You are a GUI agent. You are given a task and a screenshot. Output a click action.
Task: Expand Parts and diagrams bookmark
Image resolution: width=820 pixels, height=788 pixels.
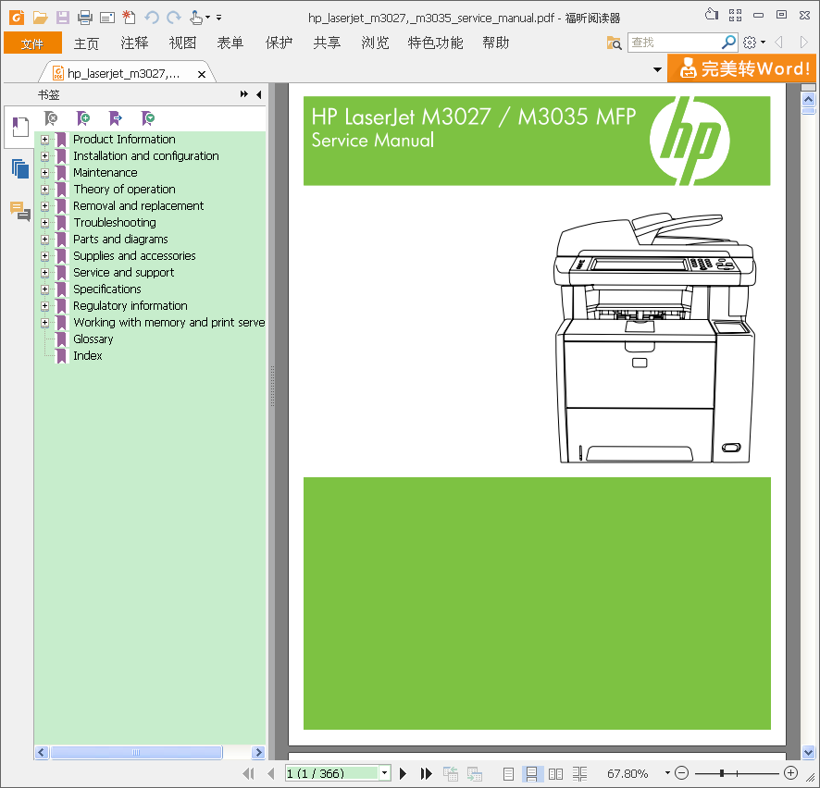pos(45,240)
